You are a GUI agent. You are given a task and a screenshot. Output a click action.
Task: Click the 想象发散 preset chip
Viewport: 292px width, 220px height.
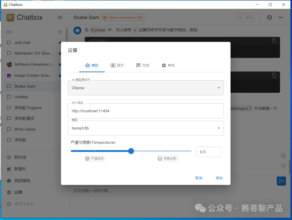167,159
